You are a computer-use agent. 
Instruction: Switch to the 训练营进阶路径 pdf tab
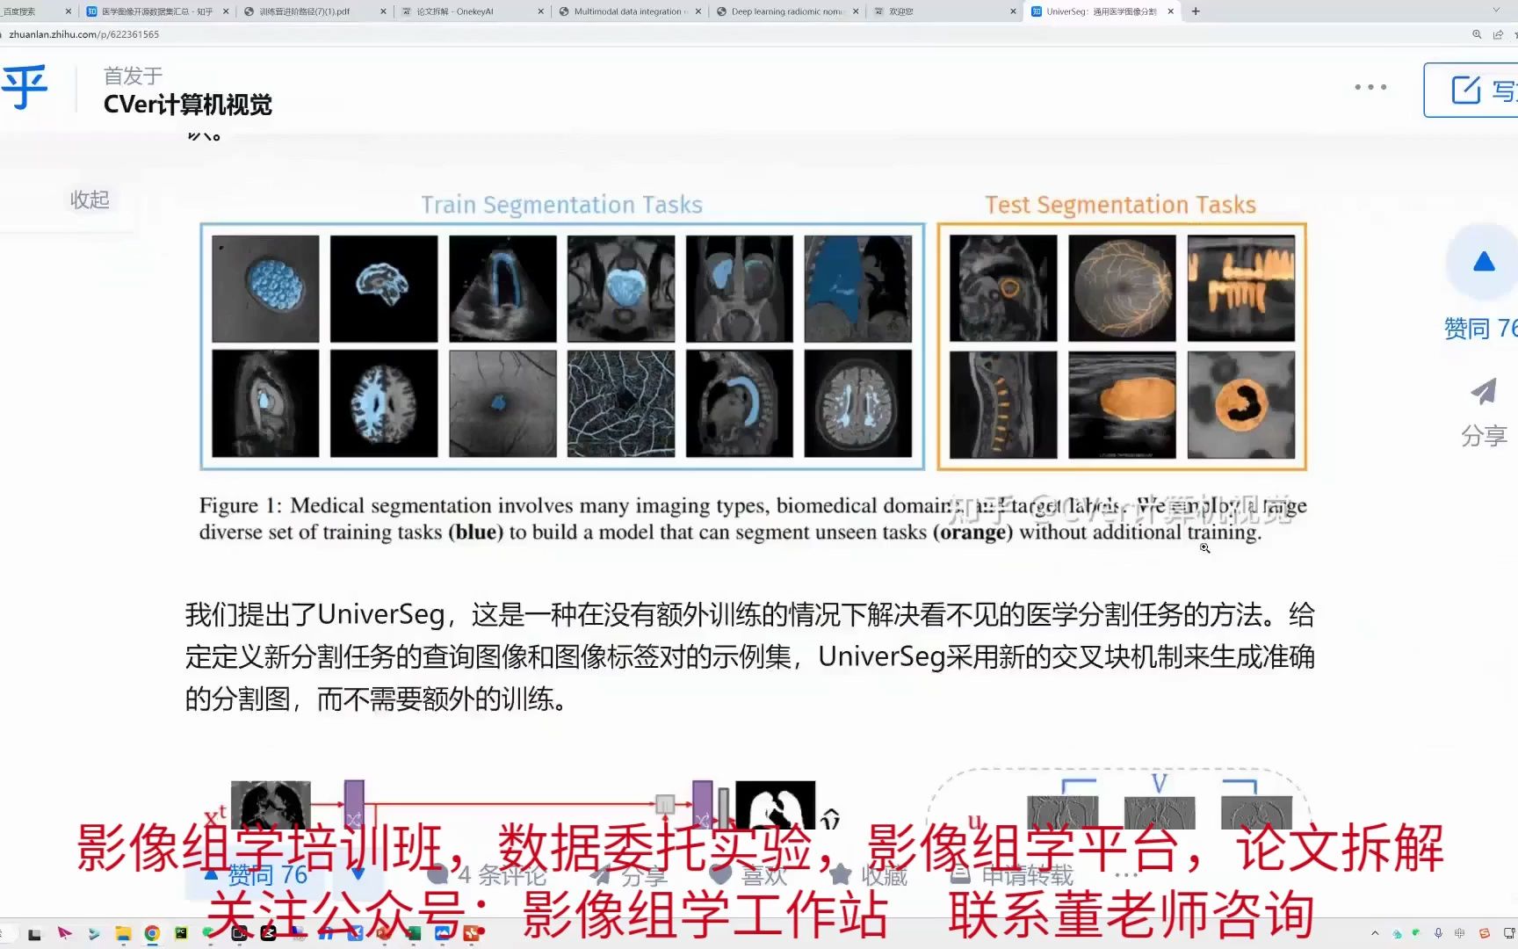tap(313, 11)
